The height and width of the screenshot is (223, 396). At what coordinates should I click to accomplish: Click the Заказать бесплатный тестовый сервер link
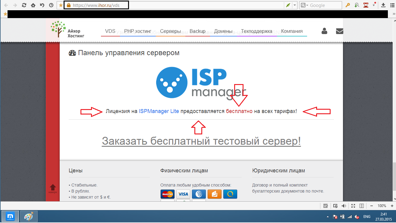pos(201,141)
